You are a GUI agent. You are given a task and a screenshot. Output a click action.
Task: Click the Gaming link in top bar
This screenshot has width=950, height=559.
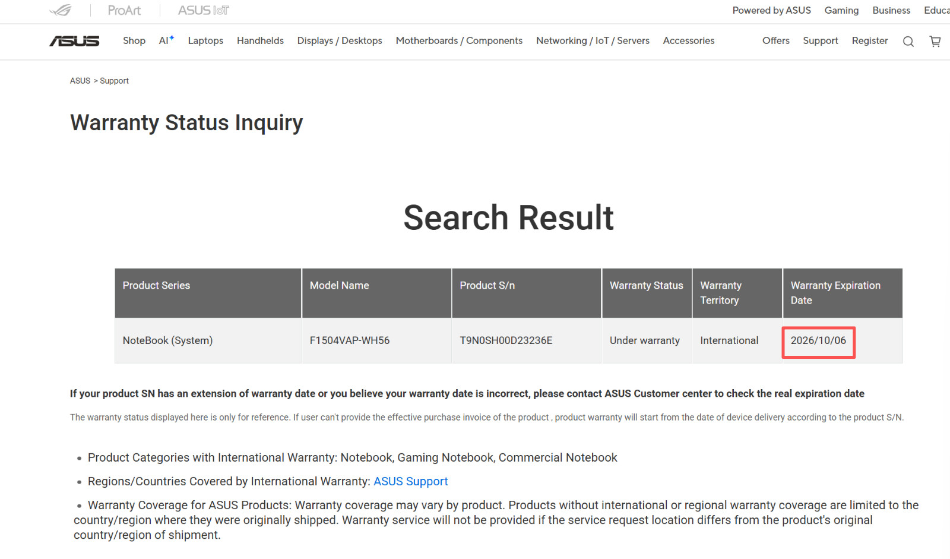[841, 10]
